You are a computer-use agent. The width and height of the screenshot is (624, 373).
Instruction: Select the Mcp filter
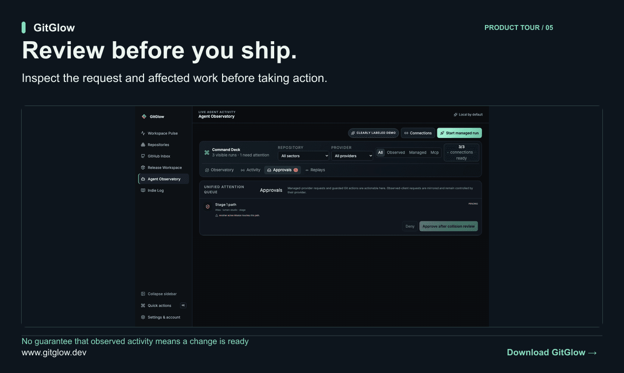pos(435,153)
